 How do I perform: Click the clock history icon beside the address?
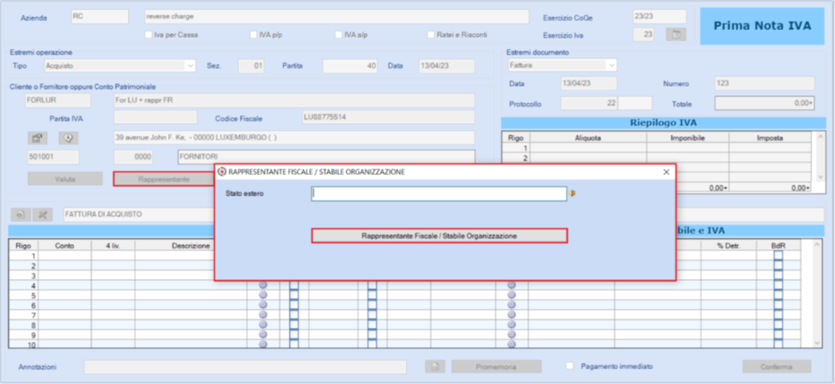tap(68, 138)
